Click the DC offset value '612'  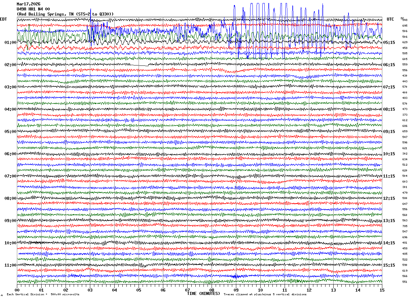tap(405, 120)
